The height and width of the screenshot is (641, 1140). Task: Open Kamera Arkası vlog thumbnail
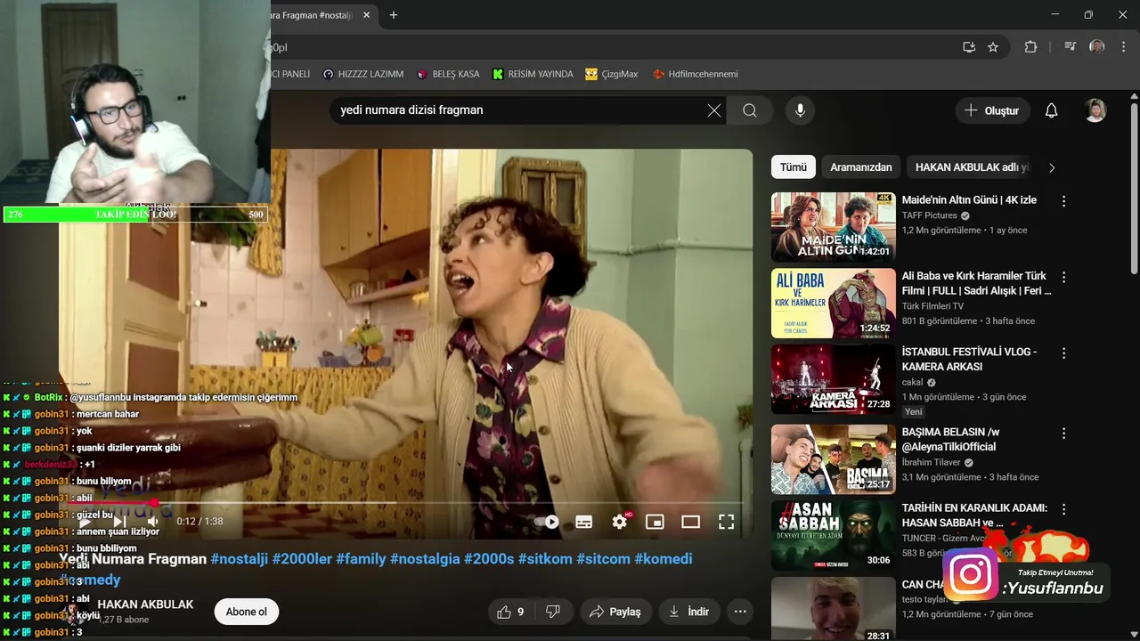pos(834,379)
